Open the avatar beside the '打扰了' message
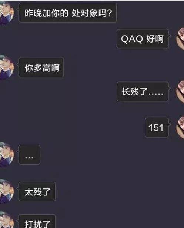Viewport: 184px width, 228px height. pos(7,220)
